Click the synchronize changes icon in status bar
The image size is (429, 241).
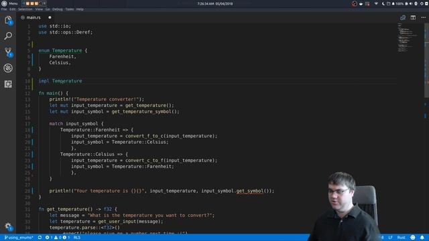tap(40, 238)
